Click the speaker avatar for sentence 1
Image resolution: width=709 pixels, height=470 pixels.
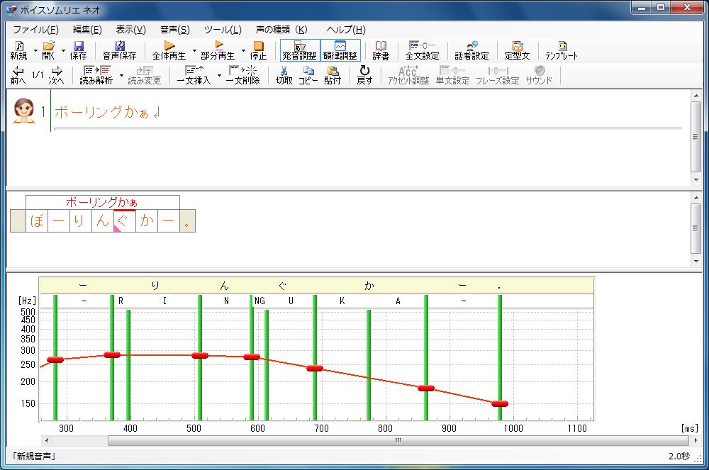(x=24, y=111)
